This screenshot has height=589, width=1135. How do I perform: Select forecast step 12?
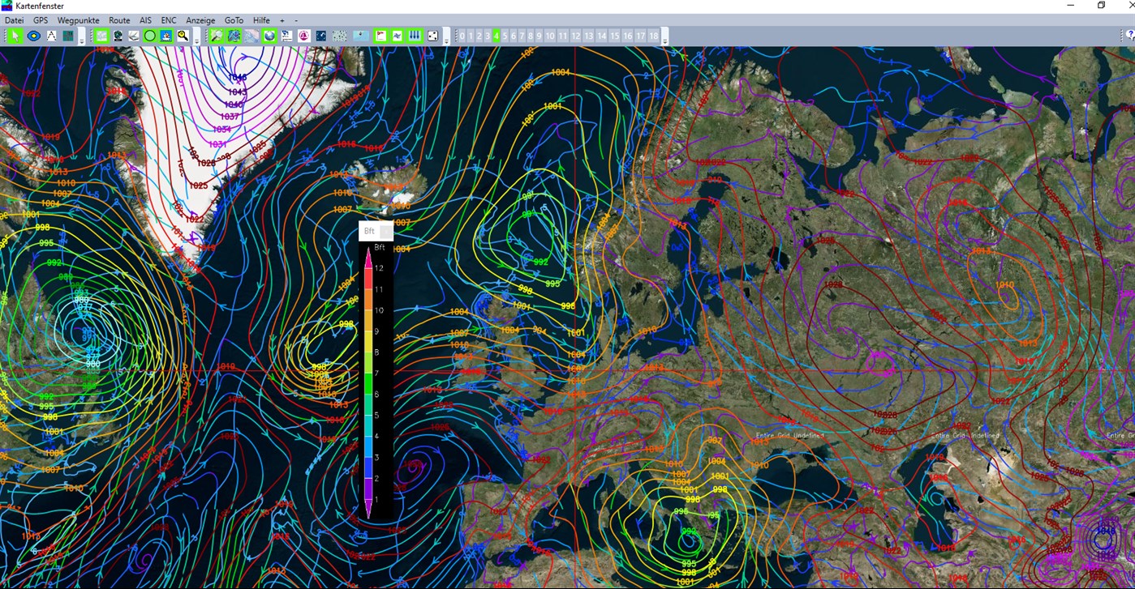pyautogui.click(x=576, y=36)
